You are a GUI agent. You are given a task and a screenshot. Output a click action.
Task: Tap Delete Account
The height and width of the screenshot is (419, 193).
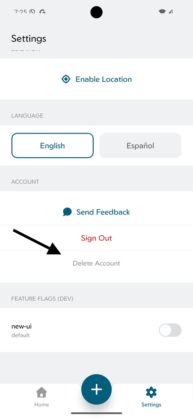tap(96, 263)
